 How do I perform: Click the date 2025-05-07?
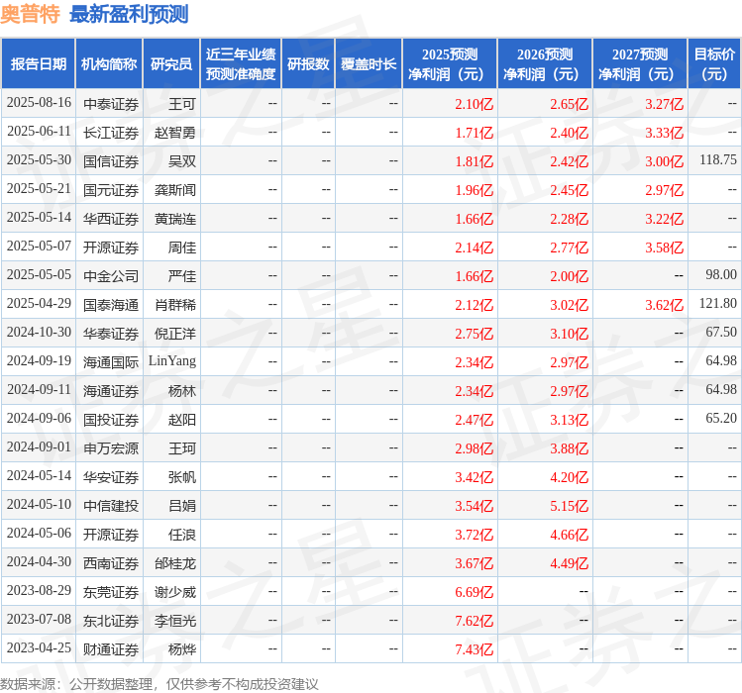click(39, 246)
